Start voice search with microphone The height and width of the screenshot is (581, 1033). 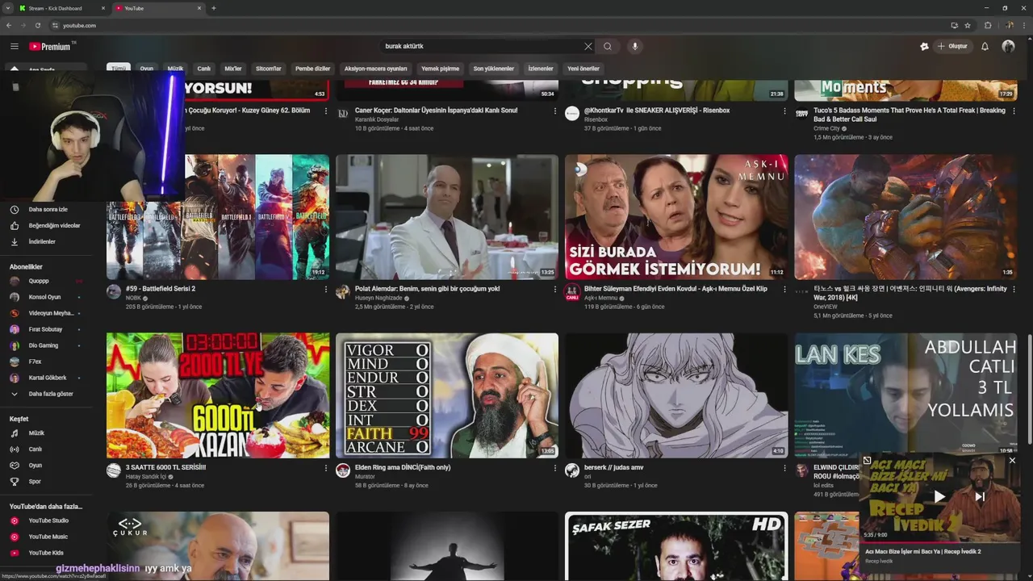(635, 46)
